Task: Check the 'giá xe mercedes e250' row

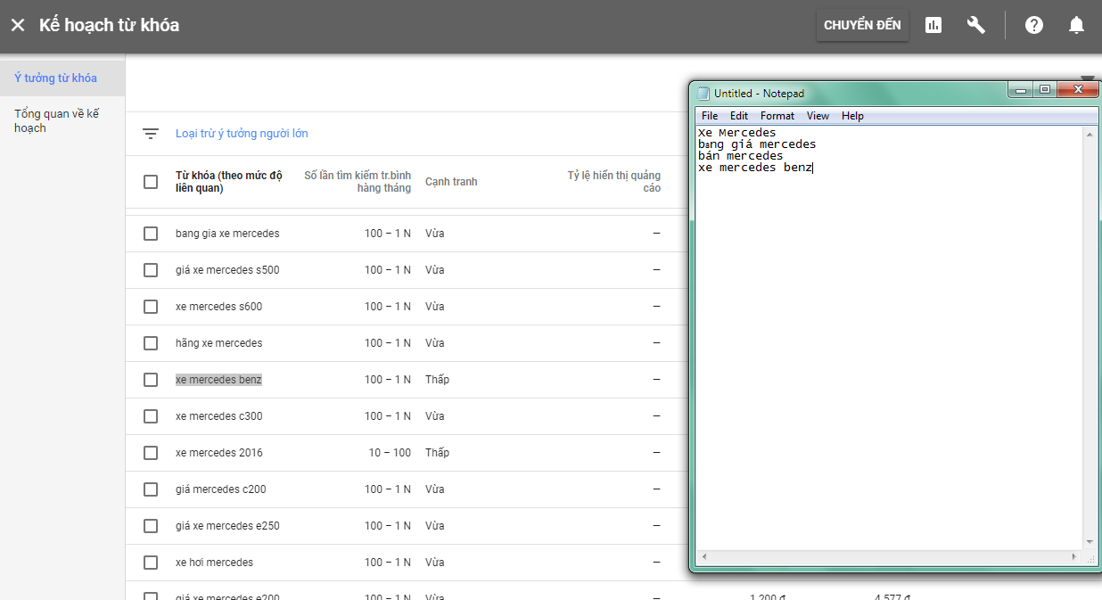Action: 151,526
